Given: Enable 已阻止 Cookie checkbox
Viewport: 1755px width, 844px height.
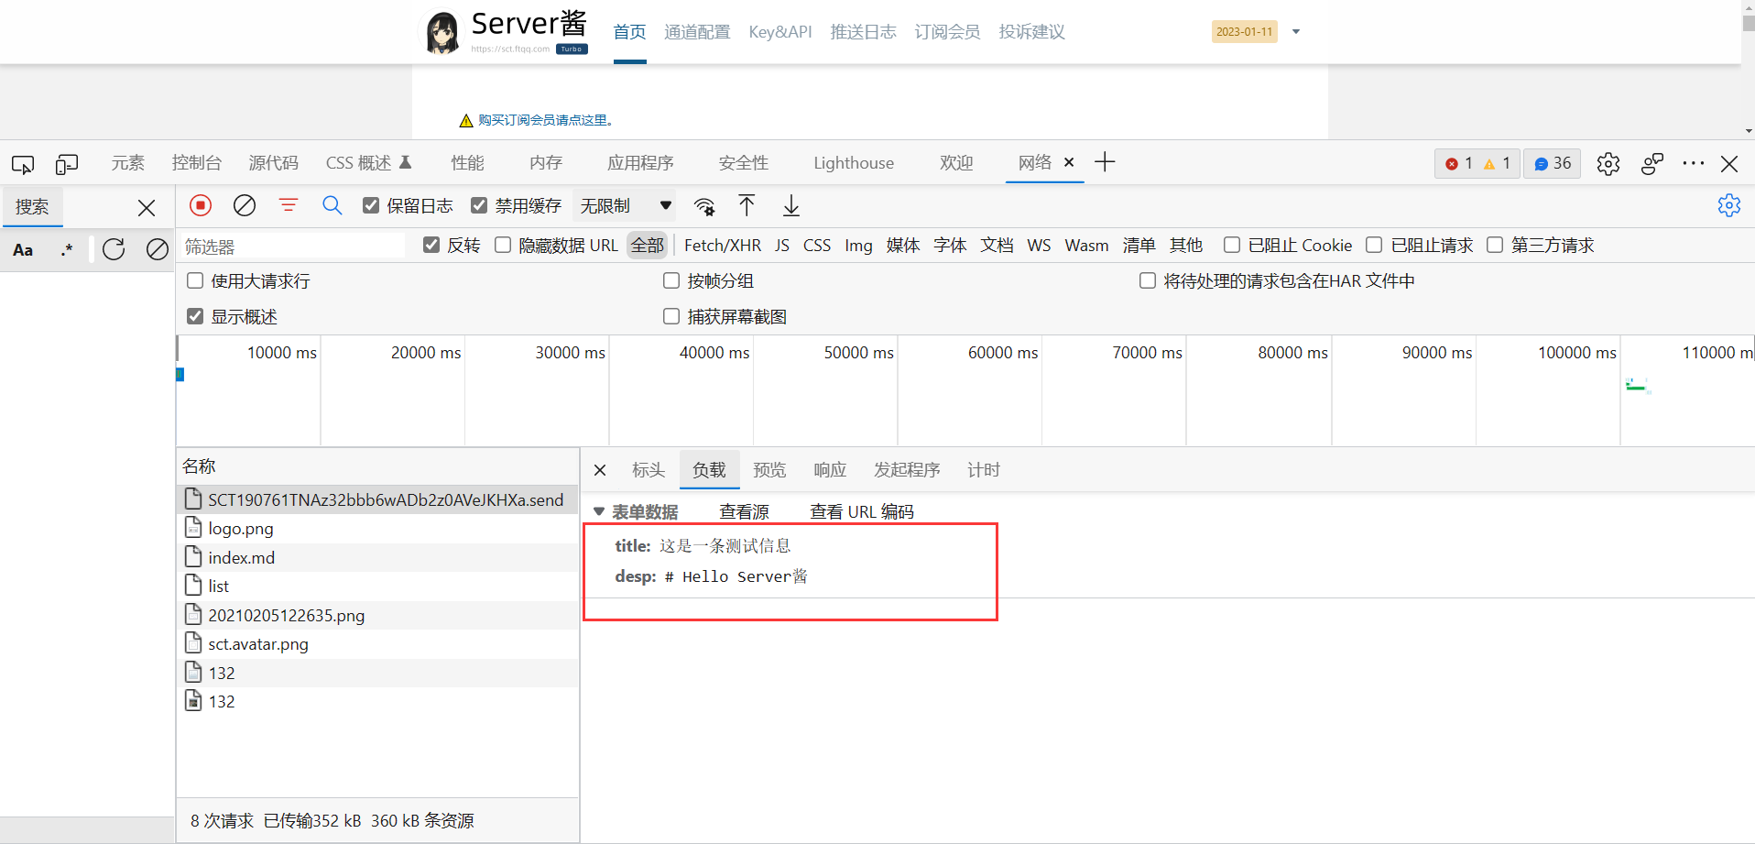Looking at the screenshot, I should tap(1232, 245).
